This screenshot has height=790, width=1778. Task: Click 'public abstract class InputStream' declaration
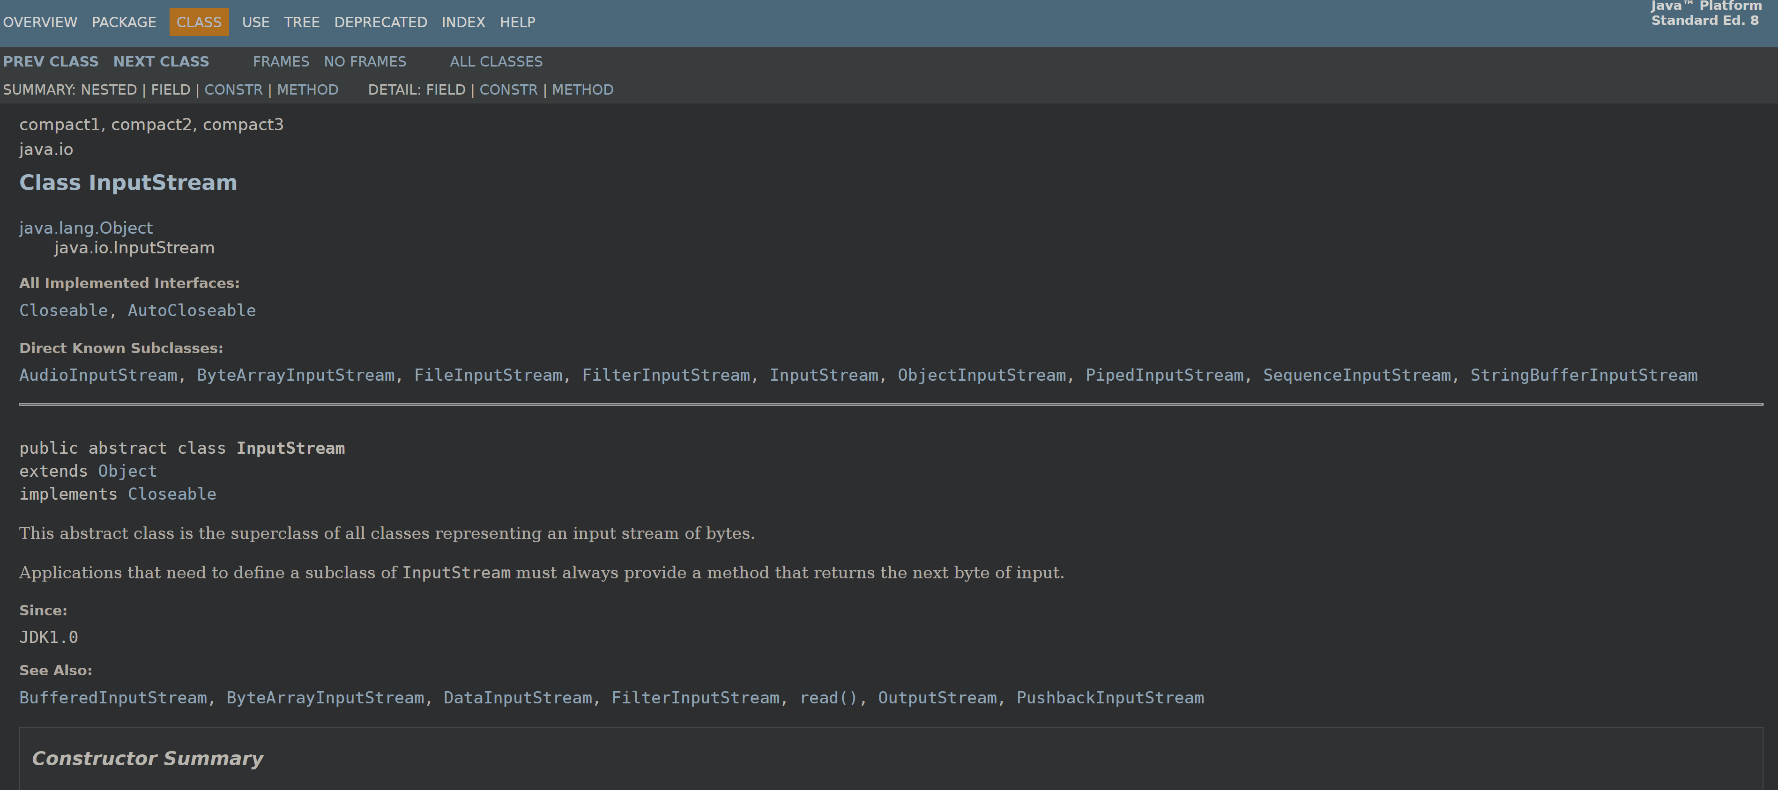click(x=182, y=449)
